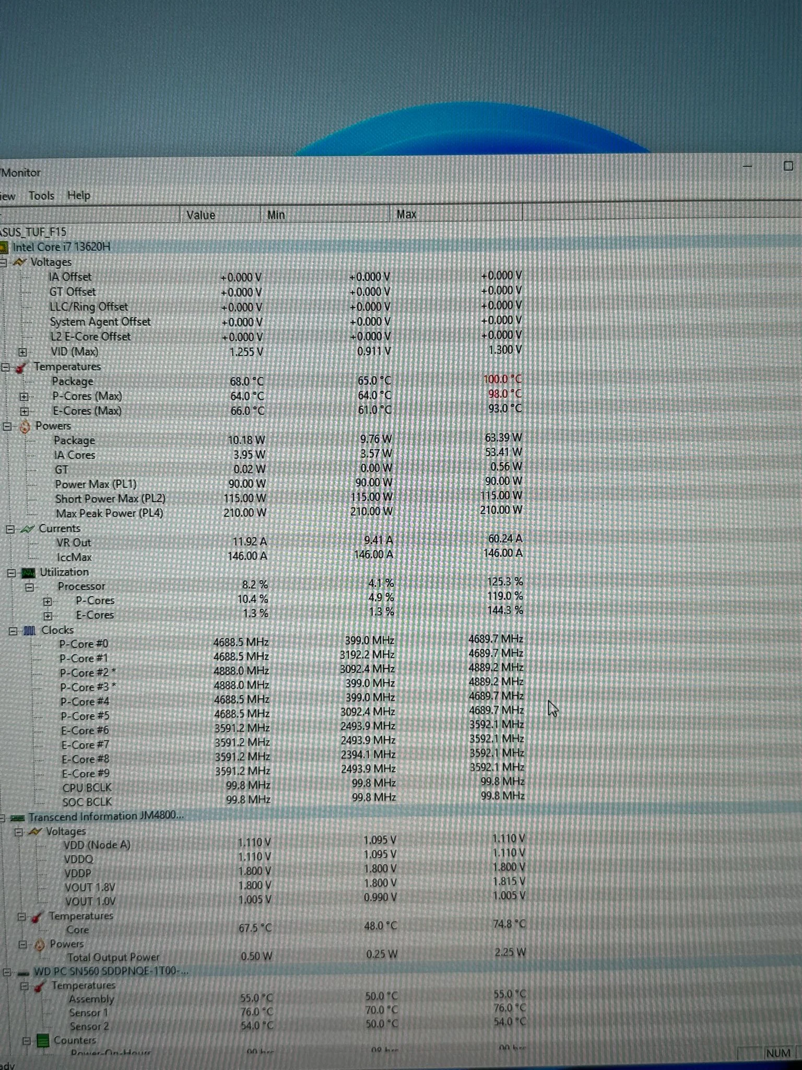Viewport: 802px width, 1070px height.
Task: Collapse the CPU Temperatures section
Action: 5,367
